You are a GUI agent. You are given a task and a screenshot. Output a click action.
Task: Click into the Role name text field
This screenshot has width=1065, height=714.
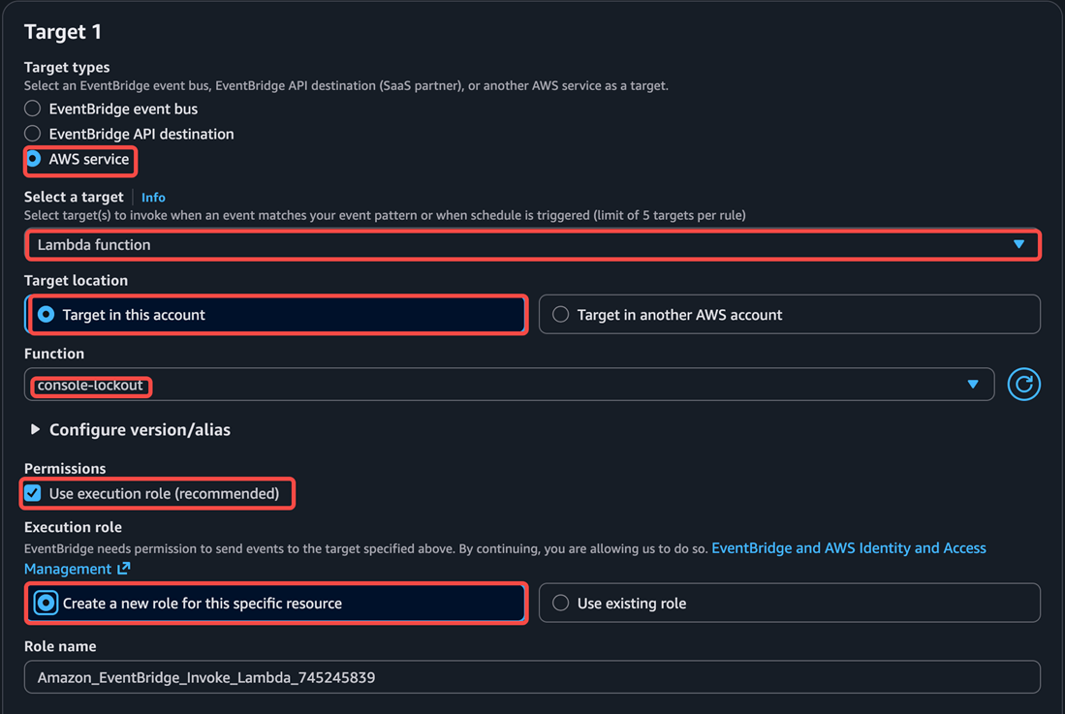531,677
